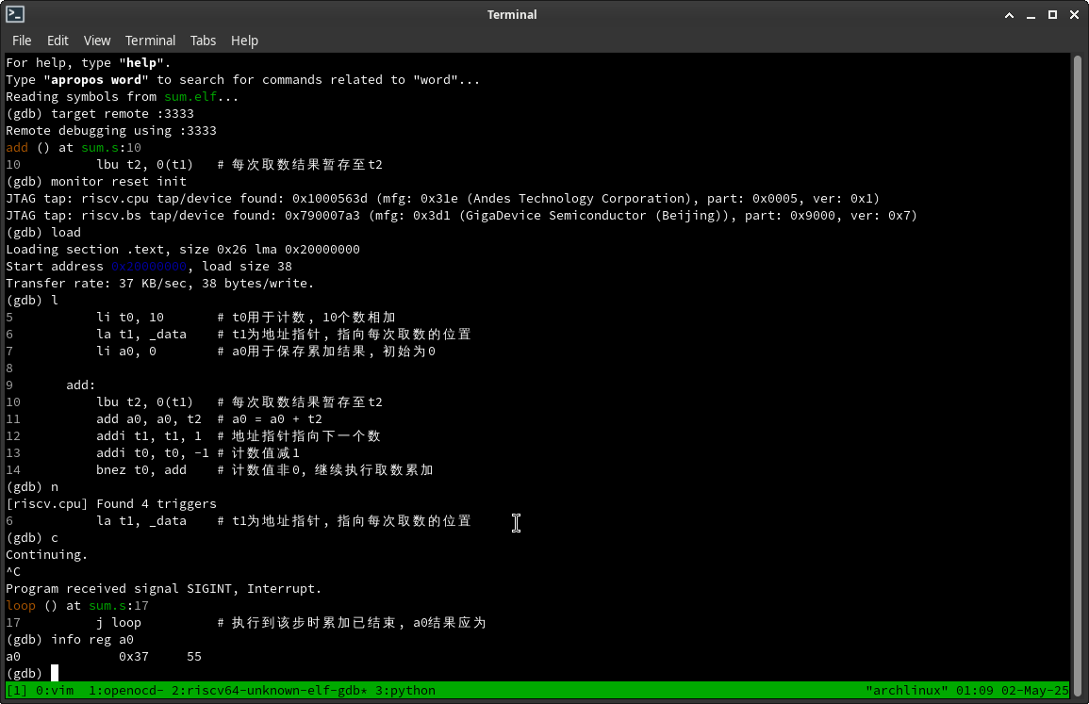This screenshot has height=704, width=1089.
Task: Click source line 7 "li a0, 0"
Action: tap(126, 352)
